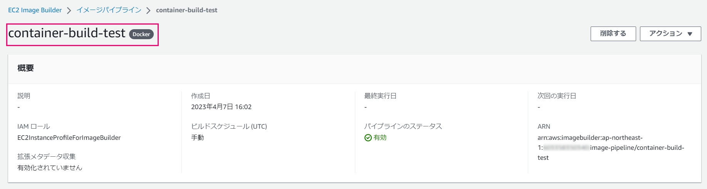Click the 有効化されていません metadata collection value
Viewport: 707px width, 189px height.
tap(50, 167)
